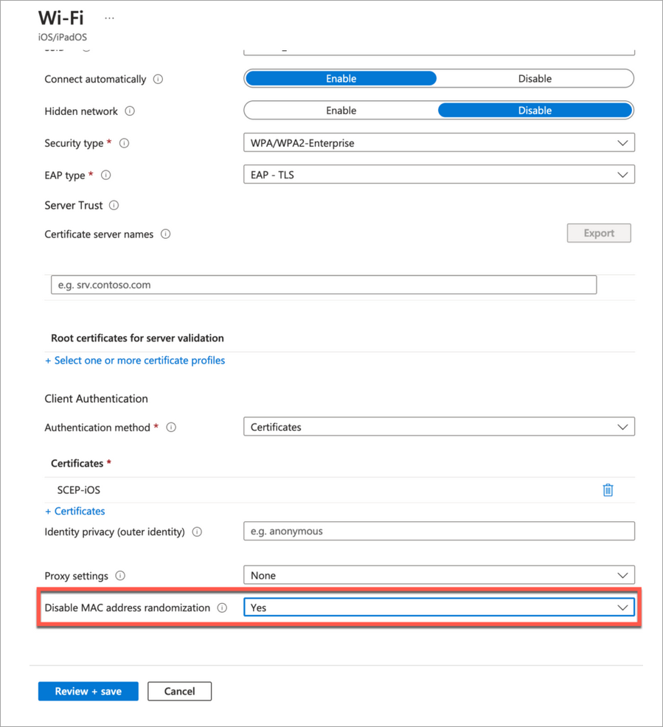Enable Hidden network option
Viewport: 663px width, 727px height.
[x=341, y=111]
